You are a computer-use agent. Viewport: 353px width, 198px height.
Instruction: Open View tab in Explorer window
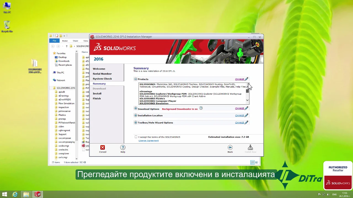click(x=86, y=41)
